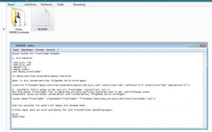Click 'in data/vehicles/steerable/deutz kopieren' line
Viewport: 212px width, 132px height.
pyautogui.click(x=42, y=76)
